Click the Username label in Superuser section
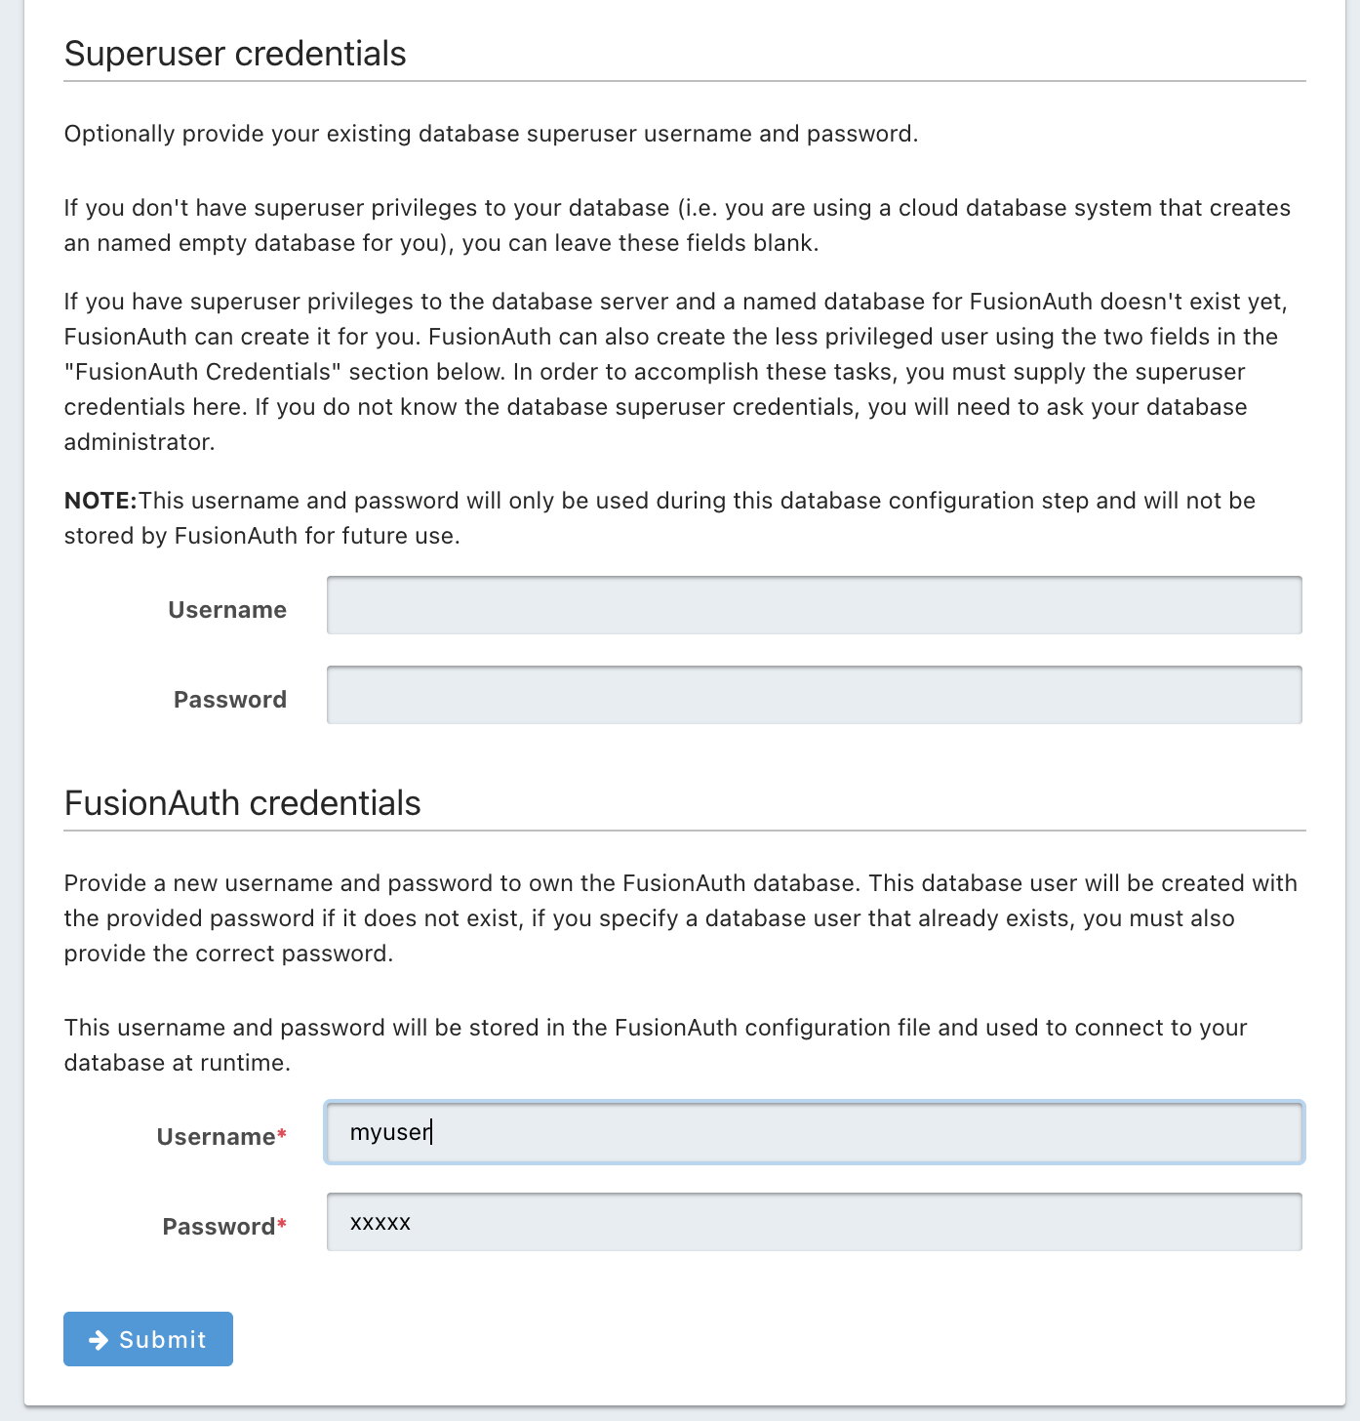This screenshot has height=1421, width=1360. click(226, 609)
